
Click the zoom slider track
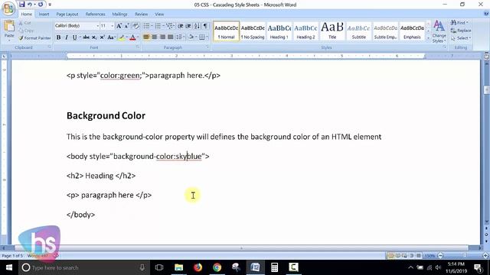click(462, 256)
